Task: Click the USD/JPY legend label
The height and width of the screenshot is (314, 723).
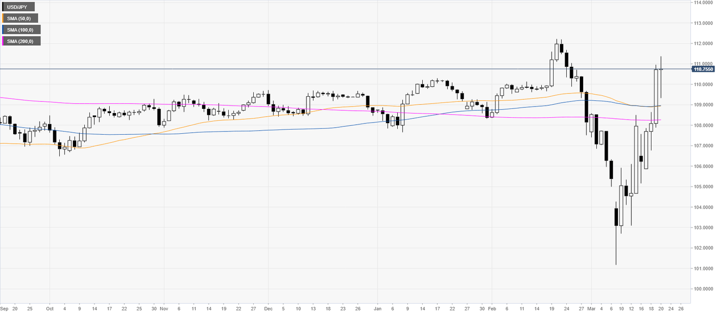Action: (x=18, y=7)
